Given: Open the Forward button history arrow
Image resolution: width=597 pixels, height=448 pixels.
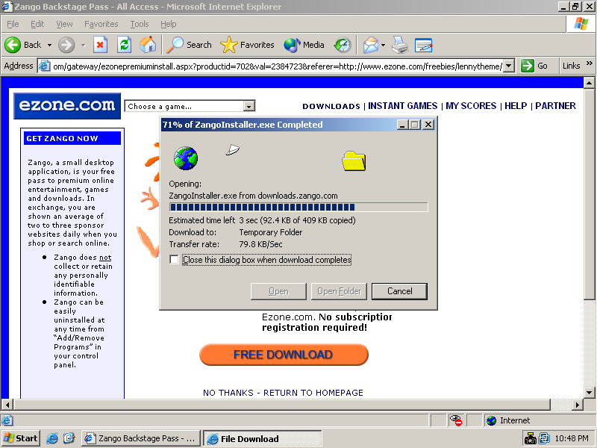Looking at the screenshot, I should [83, 45].
